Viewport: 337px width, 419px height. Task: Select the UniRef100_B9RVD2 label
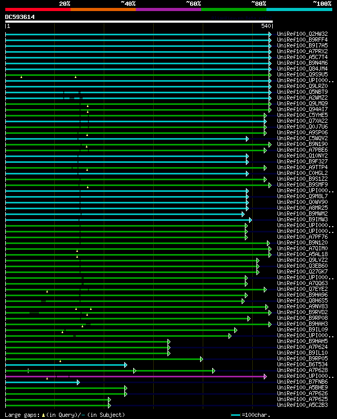[x=302, y=312]
